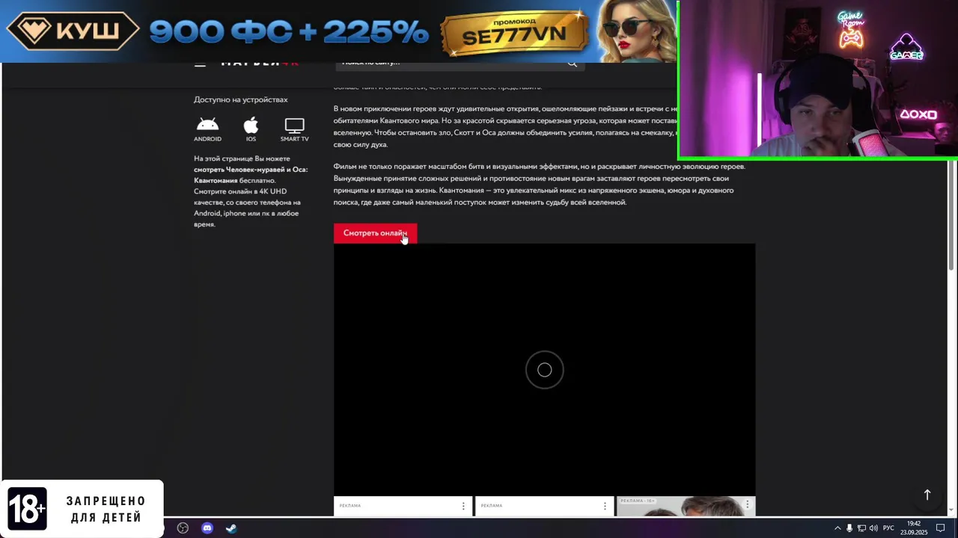This screenshot has height=538, width=958.
Task: Open the three-dot menu of the second РЕКЛАМА block
Action: 605,506
